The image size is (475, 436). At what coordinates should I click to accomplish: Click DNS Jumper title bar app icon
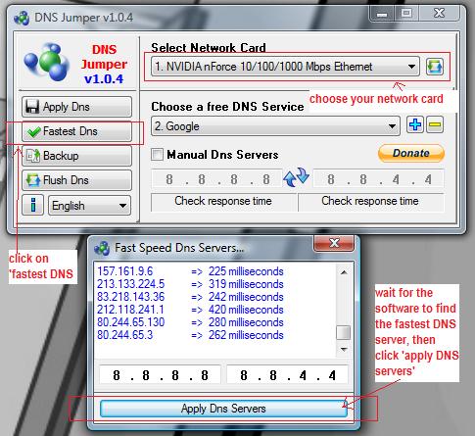point(22,18)
